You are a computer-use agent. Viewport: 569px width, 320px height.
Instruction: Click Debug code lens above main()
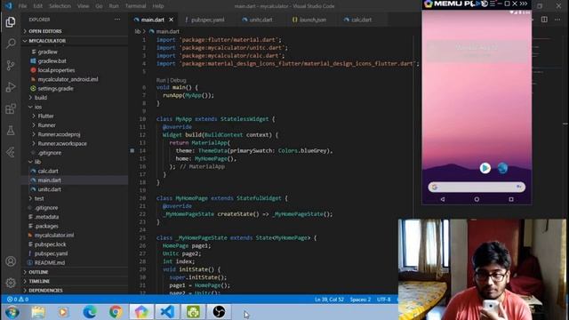178,80
